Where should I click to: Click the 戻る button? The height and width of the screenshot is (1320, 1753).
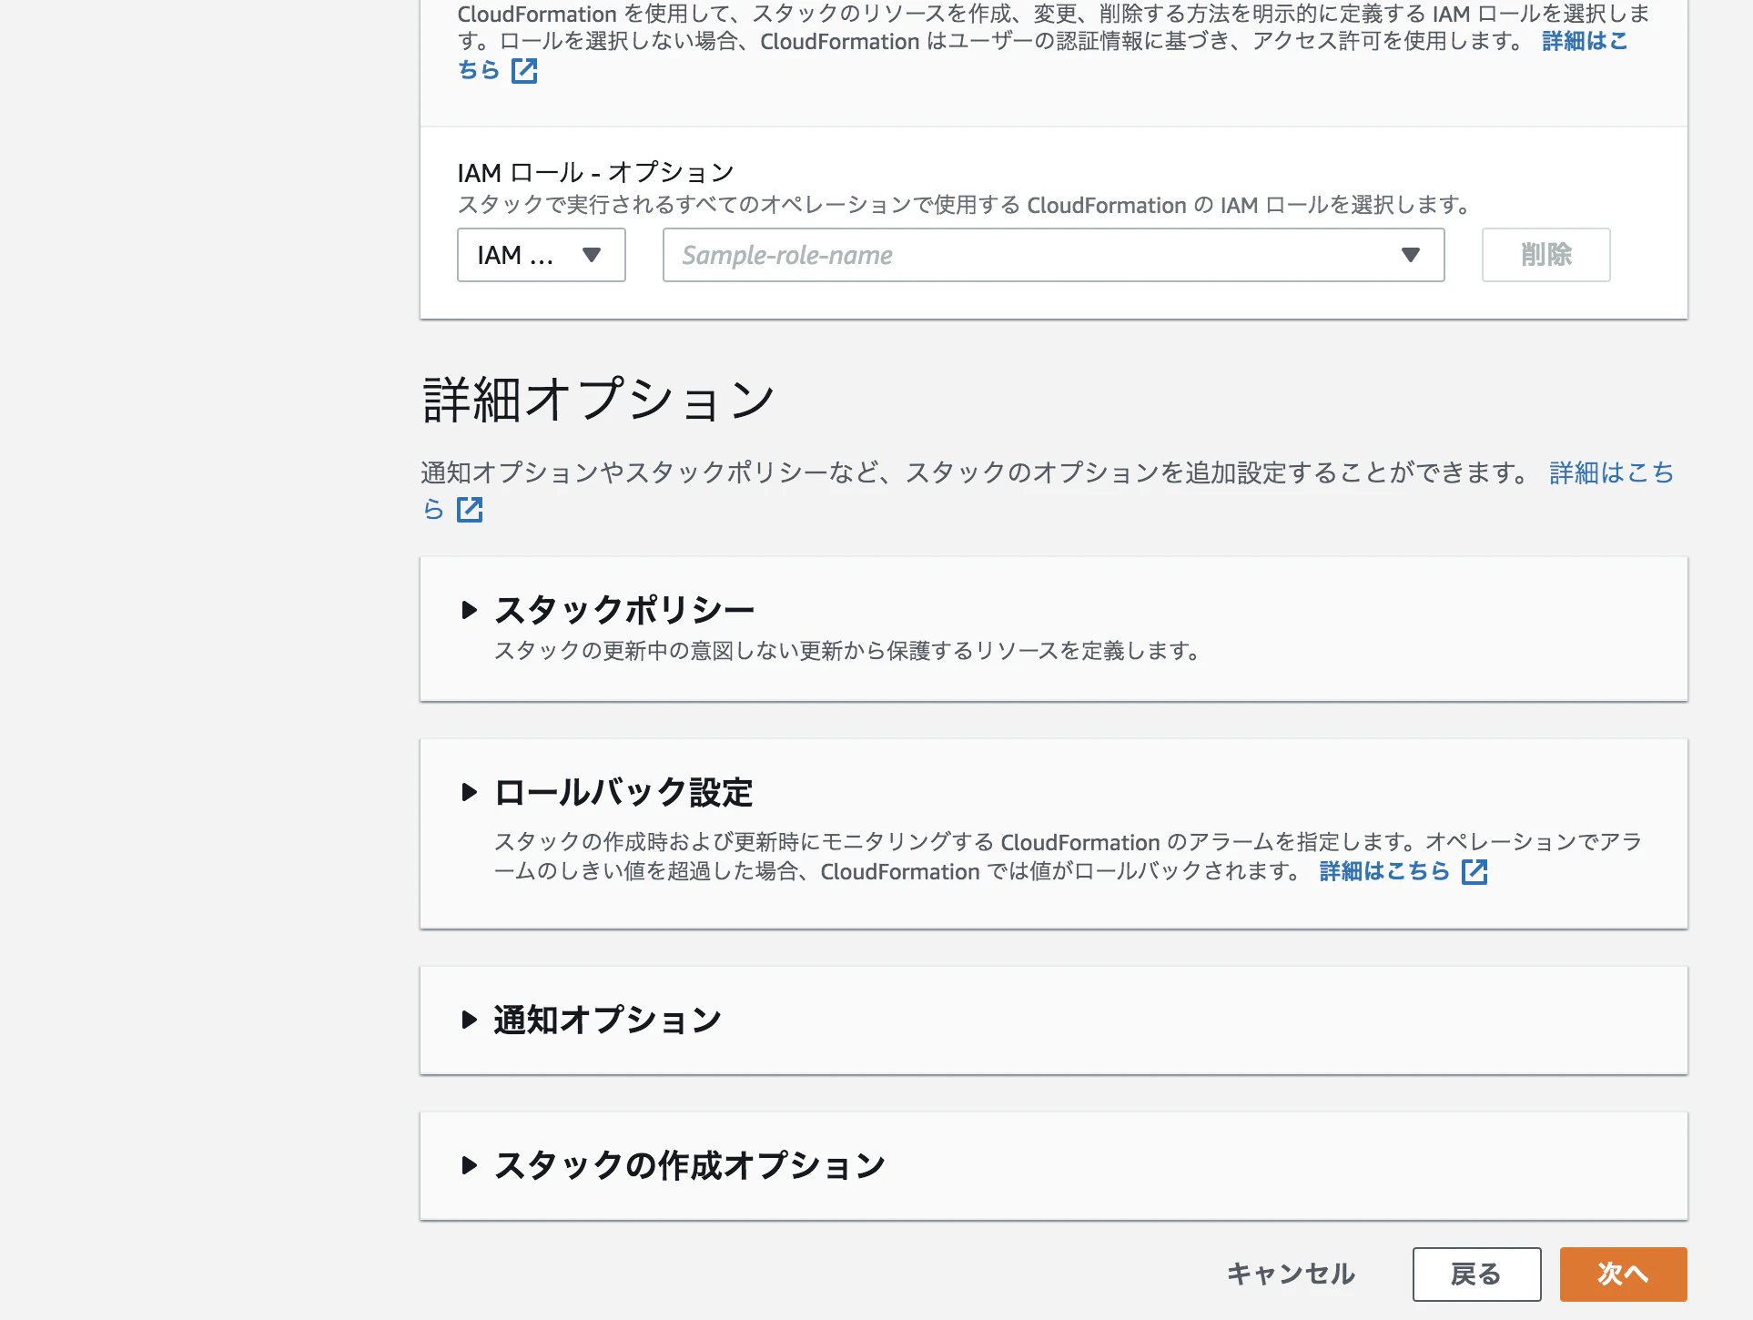[x=1476, y=1274]
